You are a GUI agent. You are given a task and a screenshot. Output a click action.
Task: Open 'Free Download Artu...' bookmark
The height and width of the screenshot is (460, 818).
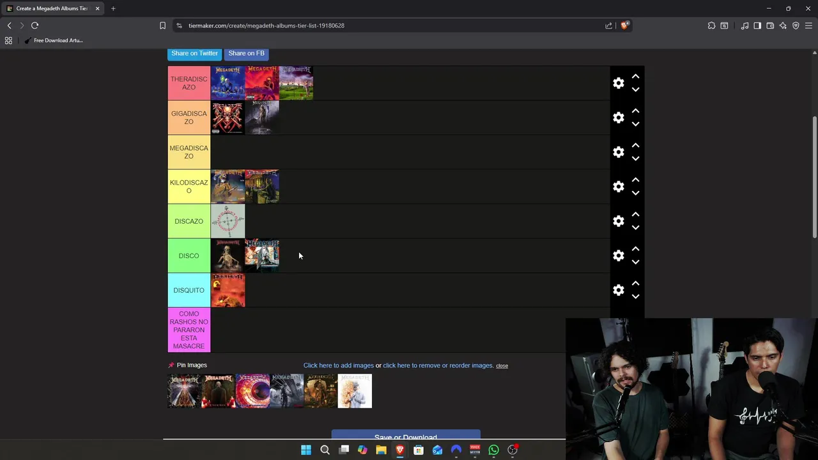54,40
